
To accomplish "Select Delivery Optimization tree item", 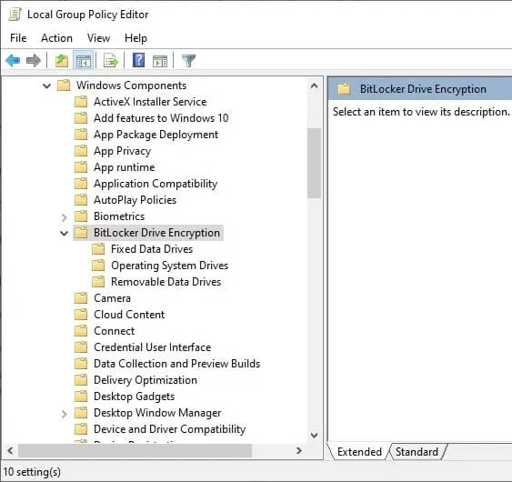I will [x=146, y=380].
